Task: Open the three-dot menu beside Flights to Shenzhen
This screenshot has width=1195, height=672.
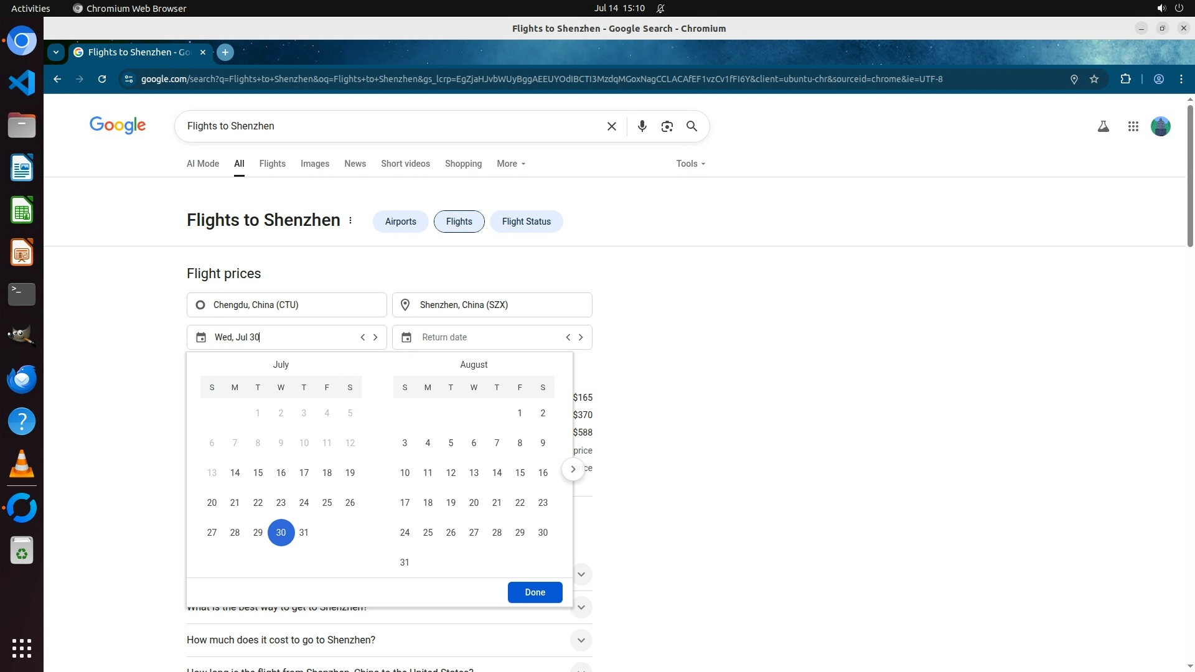Action: coord(350,221)
